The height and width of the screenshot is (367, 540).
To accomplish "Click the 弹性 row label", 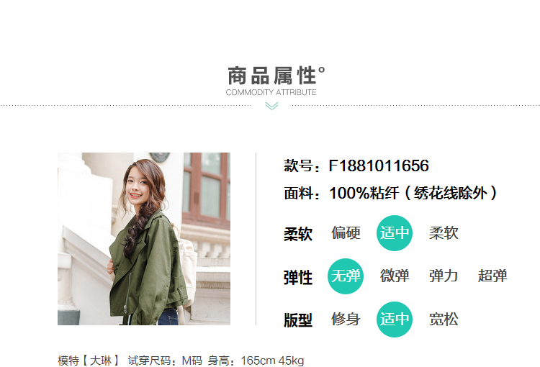I will coord(298,278).
